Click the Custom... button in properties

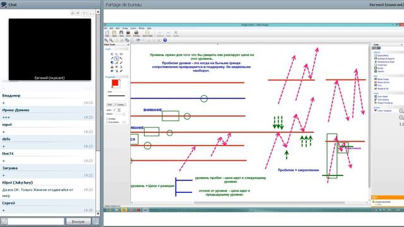121,105
